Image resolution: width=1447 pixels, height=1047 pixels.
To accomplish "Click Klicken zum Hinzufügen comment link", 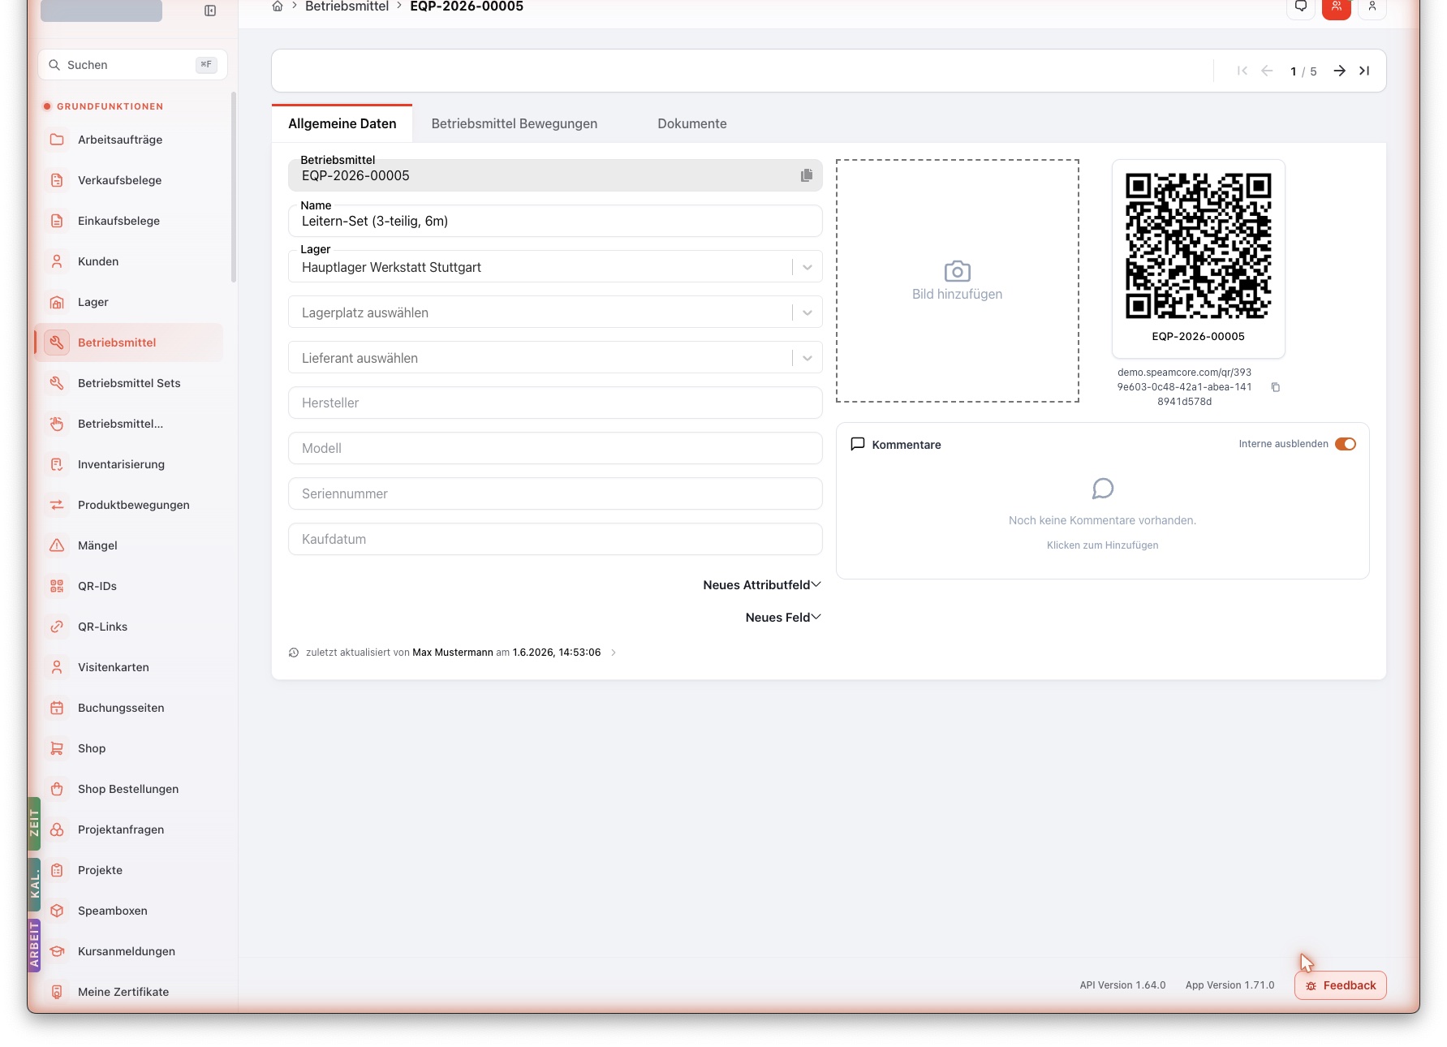I will pos(1102,545).
